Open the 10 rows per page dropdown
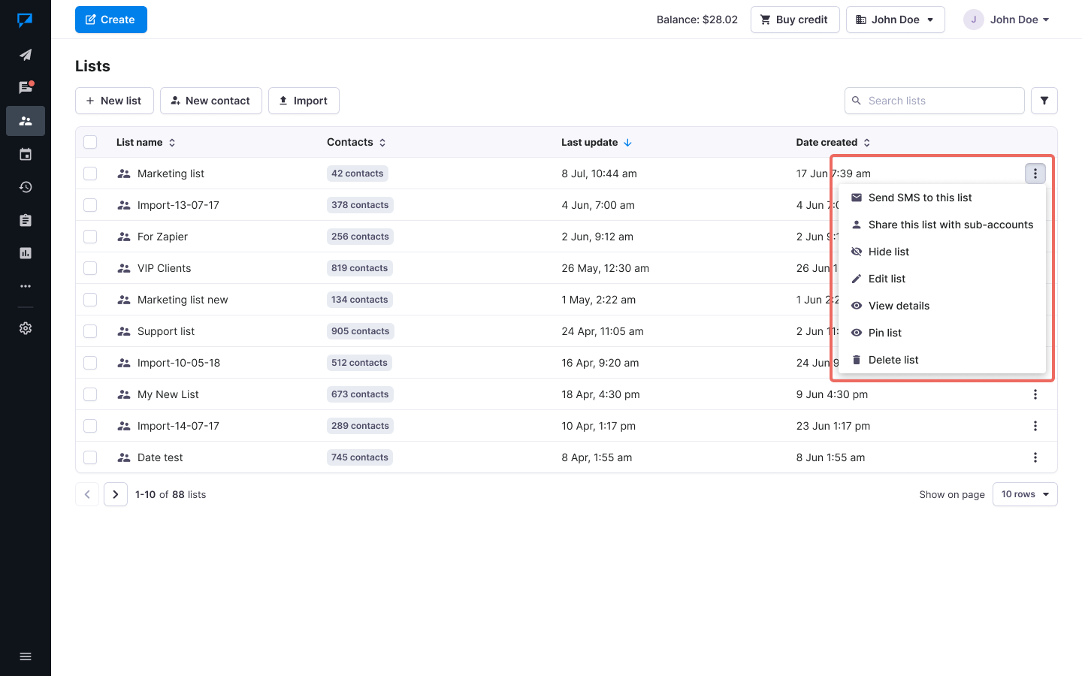 click(x=1024, y=494)
